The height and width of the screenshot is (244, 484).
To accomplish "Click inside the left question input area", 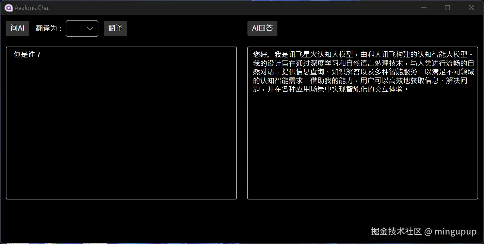I will coord(121,122).
